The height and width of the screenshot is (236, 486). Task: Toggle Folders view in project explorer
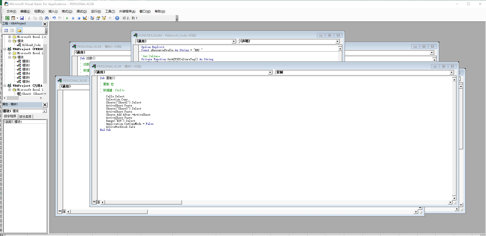tap(19, 30)
